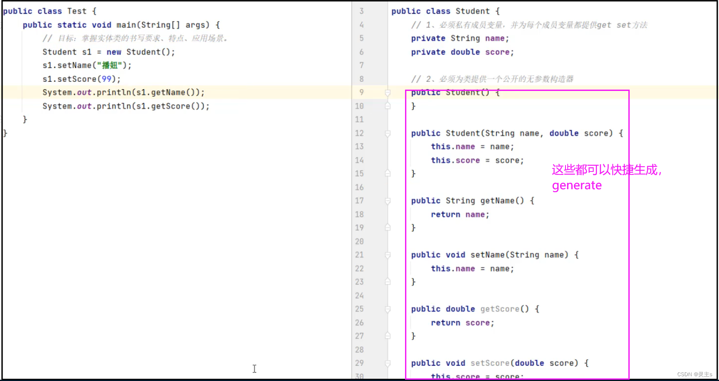Click the fold end marker at line 23
Viewport: 719px width, 381px height.
(388, 282)
